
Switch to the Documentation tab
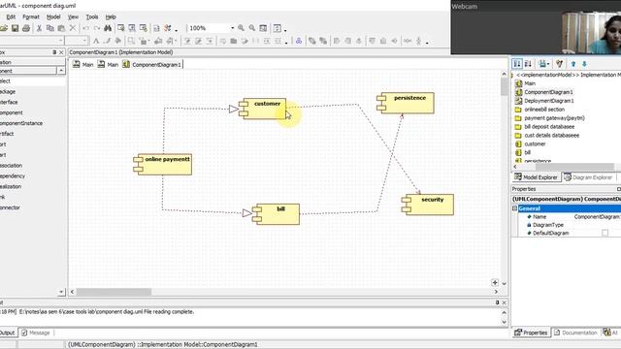575,333
